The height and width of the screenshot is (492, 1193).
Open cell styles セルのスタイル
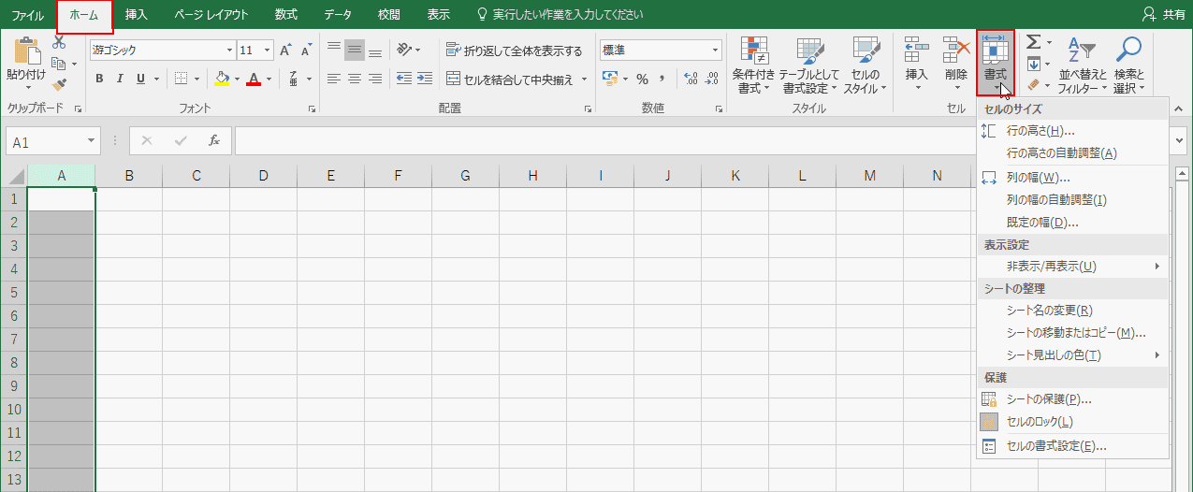(866, 65)
